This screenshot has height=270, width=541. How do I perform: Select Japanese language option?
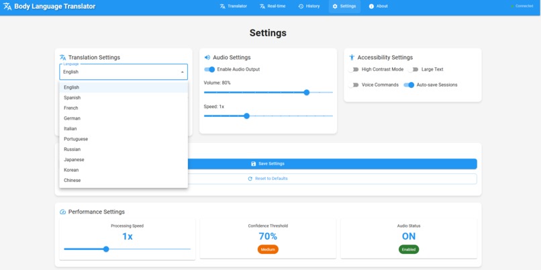pyautogui.click(x=124, y=160)
